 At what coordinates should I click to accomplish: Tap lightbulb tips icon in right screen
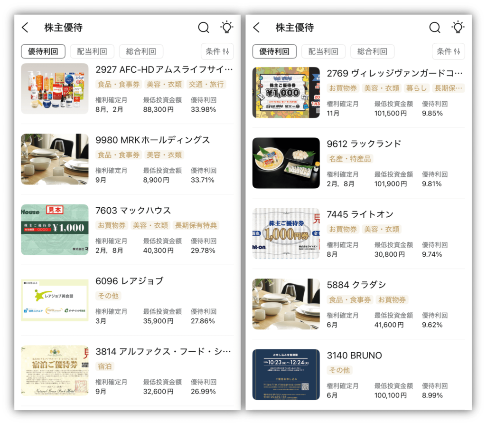pos(458,27)
